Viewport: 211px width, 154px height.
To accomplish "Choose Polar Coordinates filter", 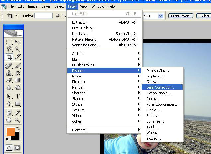I will (162, 104).
